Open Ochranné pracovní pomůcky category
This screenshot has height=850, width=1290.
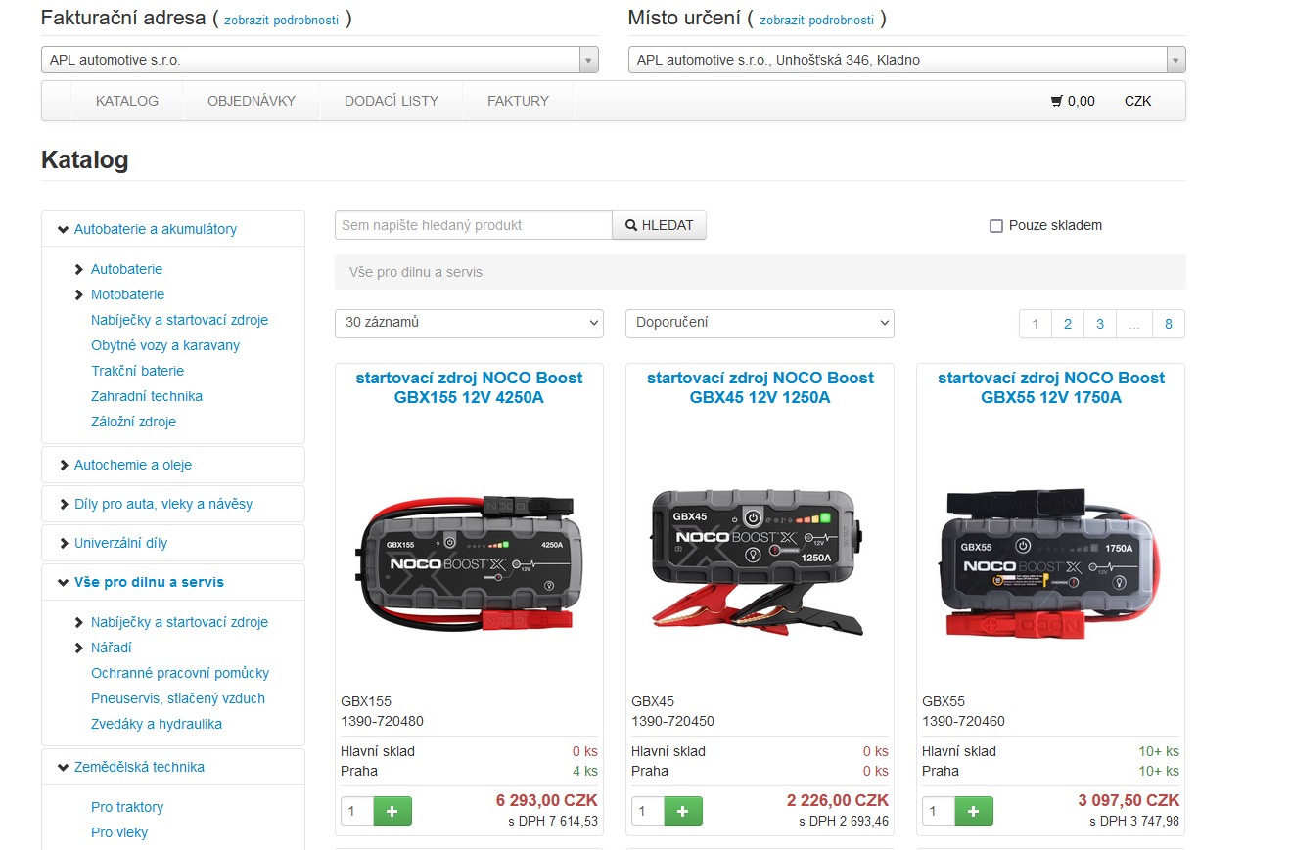point(180,673)
